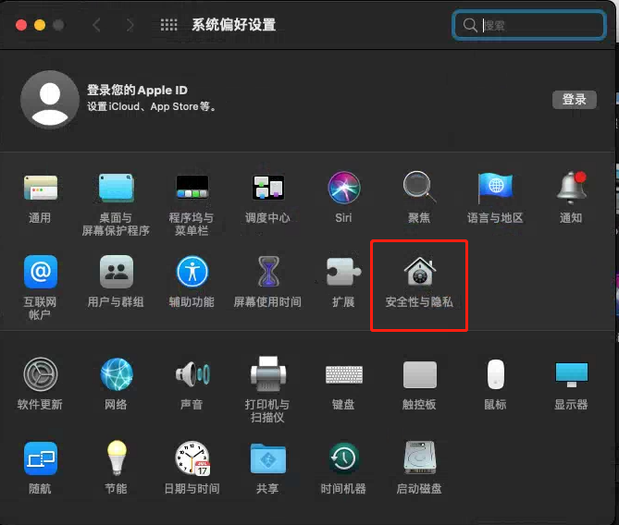
Task: Show all preferences grid button
Action: point(168,25)
